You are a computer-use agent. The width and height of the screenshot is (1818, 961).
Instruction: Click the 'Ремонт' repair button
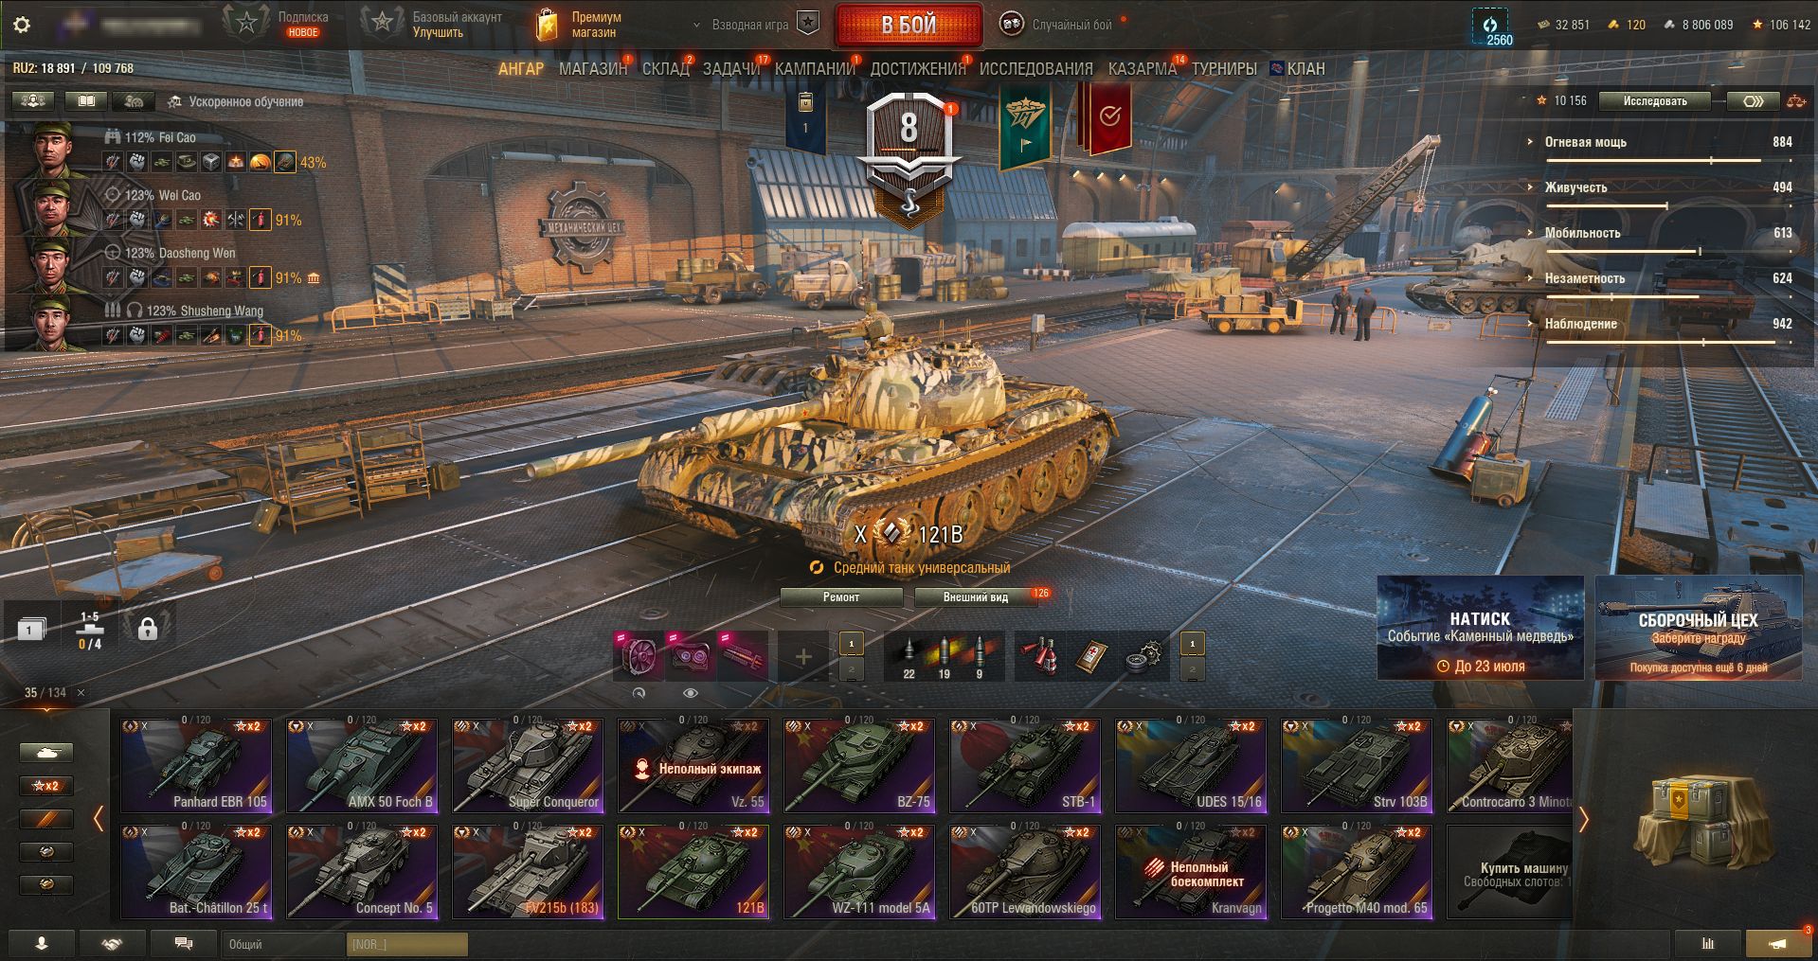coord(841,597)
